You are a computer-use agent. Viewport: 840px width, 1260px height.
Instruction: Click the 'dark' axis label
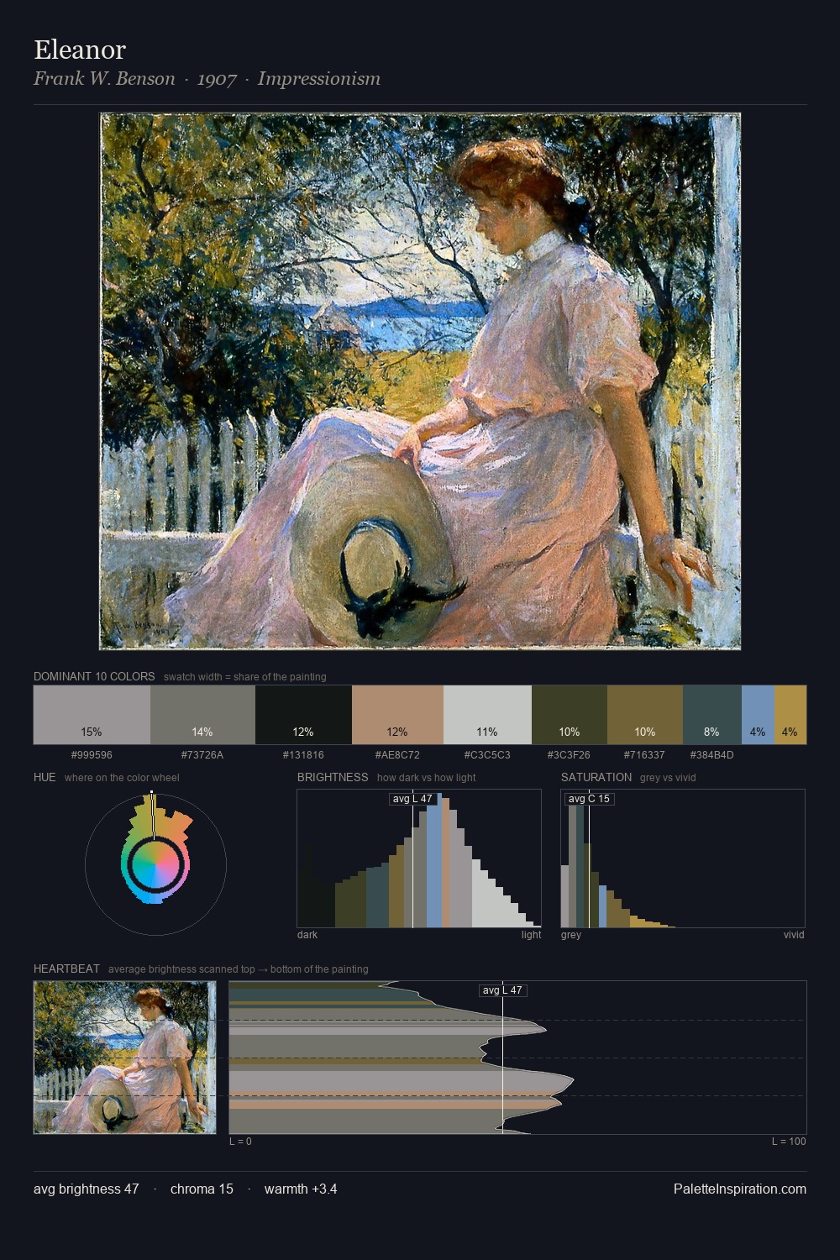click(307, 935)
